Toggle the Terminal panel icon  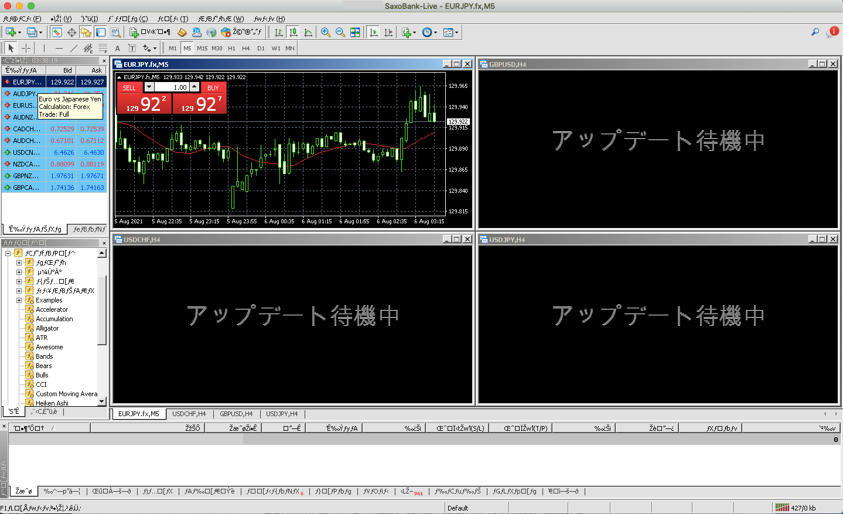click(x=101, y=32)
